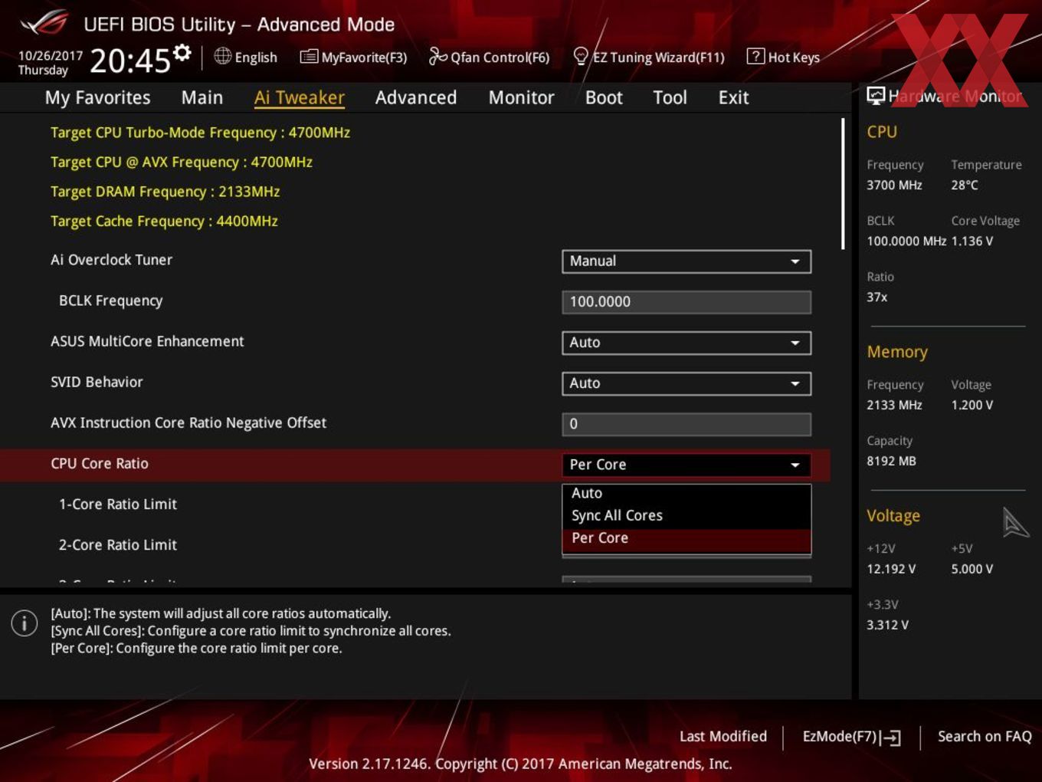Screen dimensions: 1042x782
Task: Click AVX Core Ratio Negative Offset field
Action: point(686,424)
